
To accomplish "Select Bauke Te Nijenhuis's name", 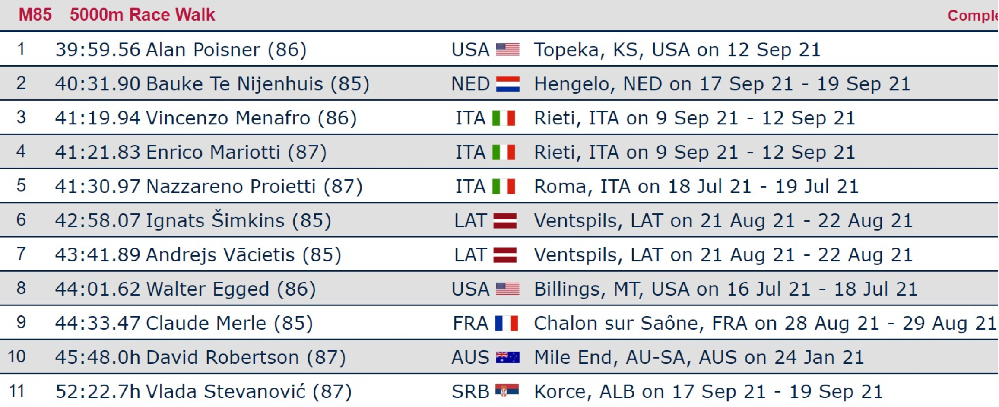I will pos(234,84).
